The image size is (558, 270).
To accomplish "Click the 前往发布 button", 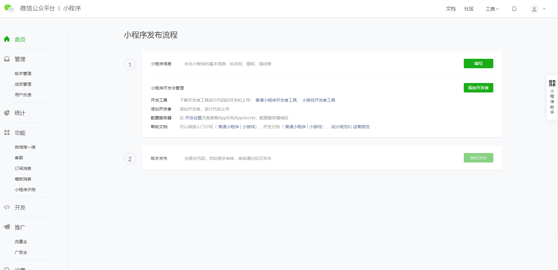I will [478, 158].
